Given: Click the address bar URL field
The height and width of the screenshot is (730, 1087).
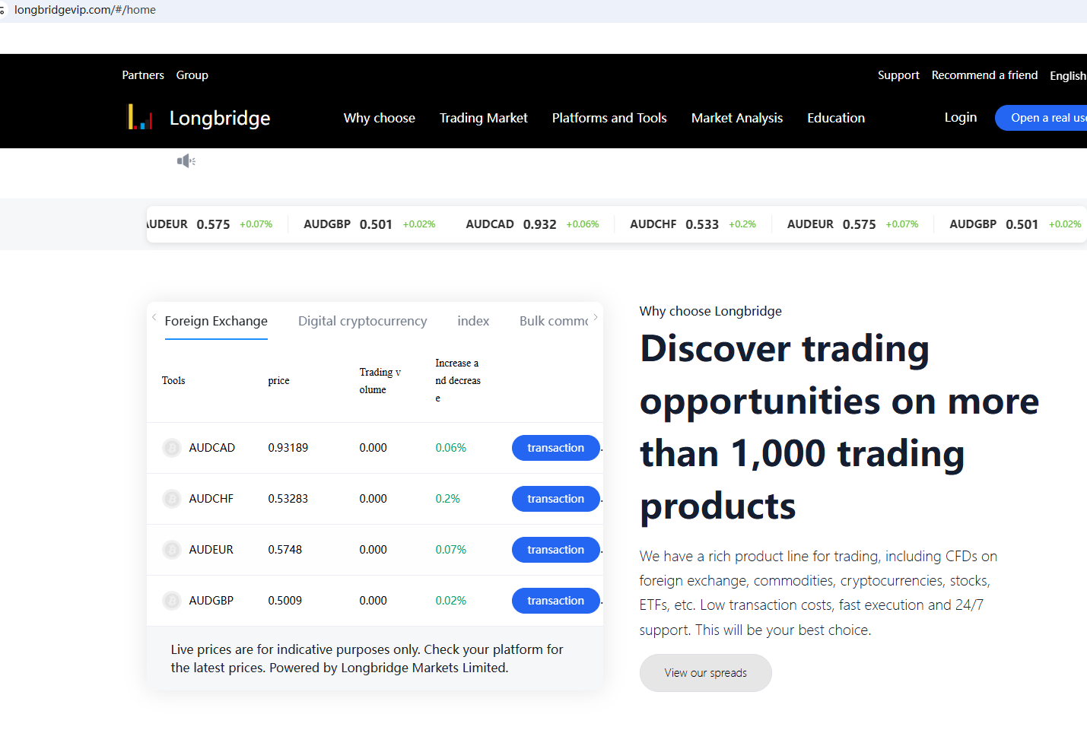Looking at the screenshot, I should point(85,10).
